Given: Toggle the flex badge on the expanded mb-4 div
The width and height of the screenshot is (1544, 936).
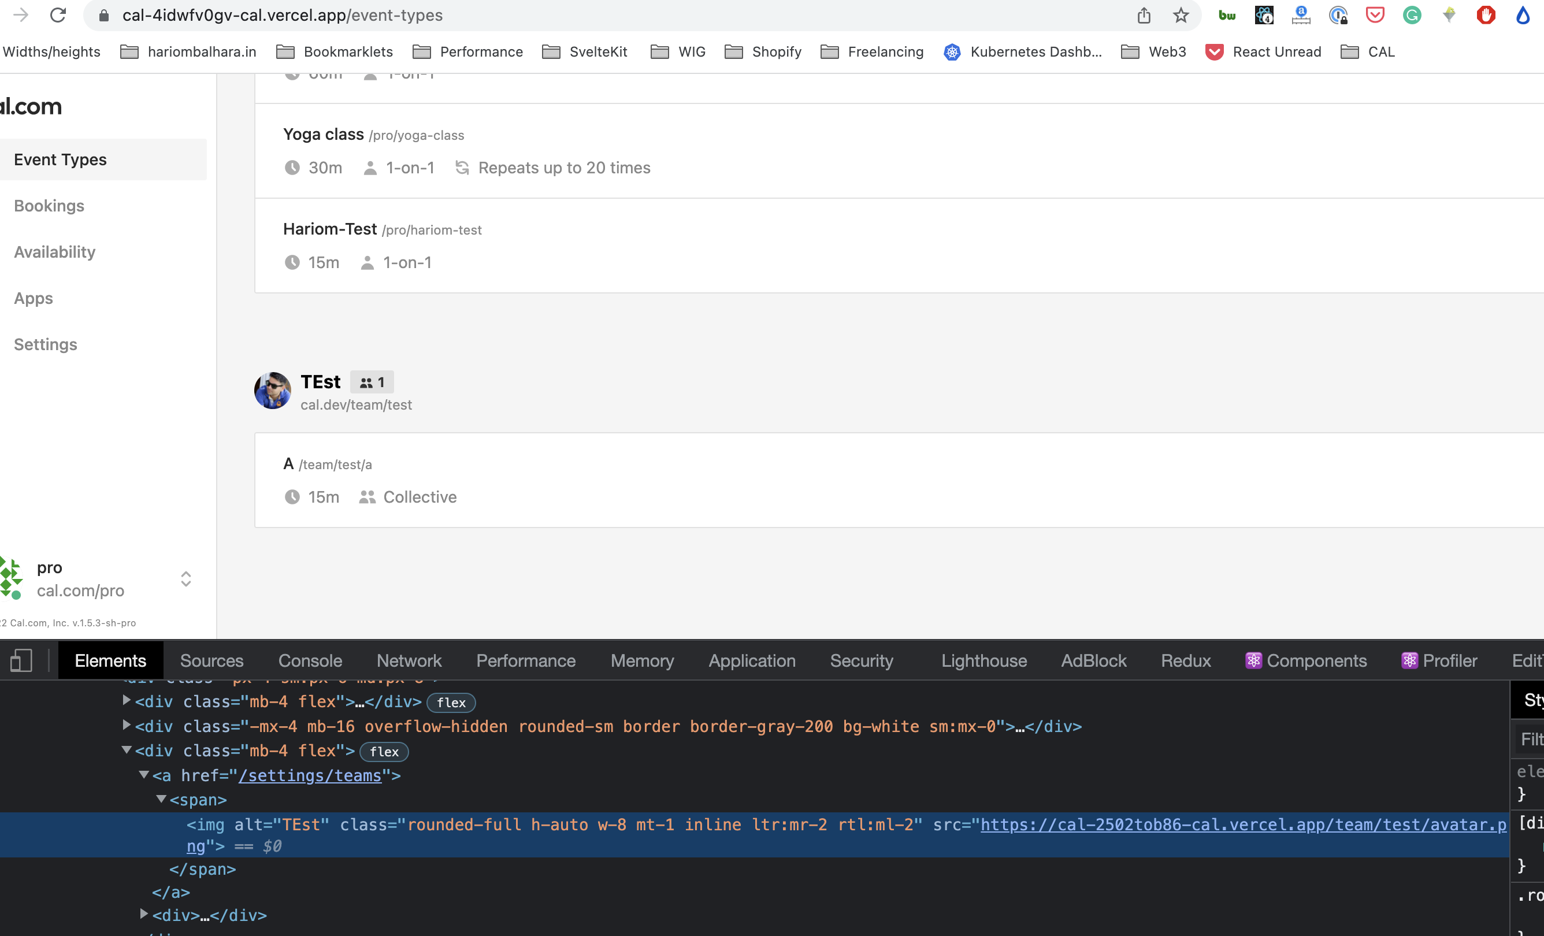Looking at the screenshot, I should point(384,752).
